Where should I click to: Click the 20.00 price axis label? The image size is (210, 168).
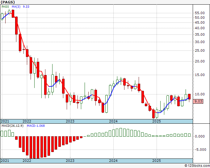(200, 61)
